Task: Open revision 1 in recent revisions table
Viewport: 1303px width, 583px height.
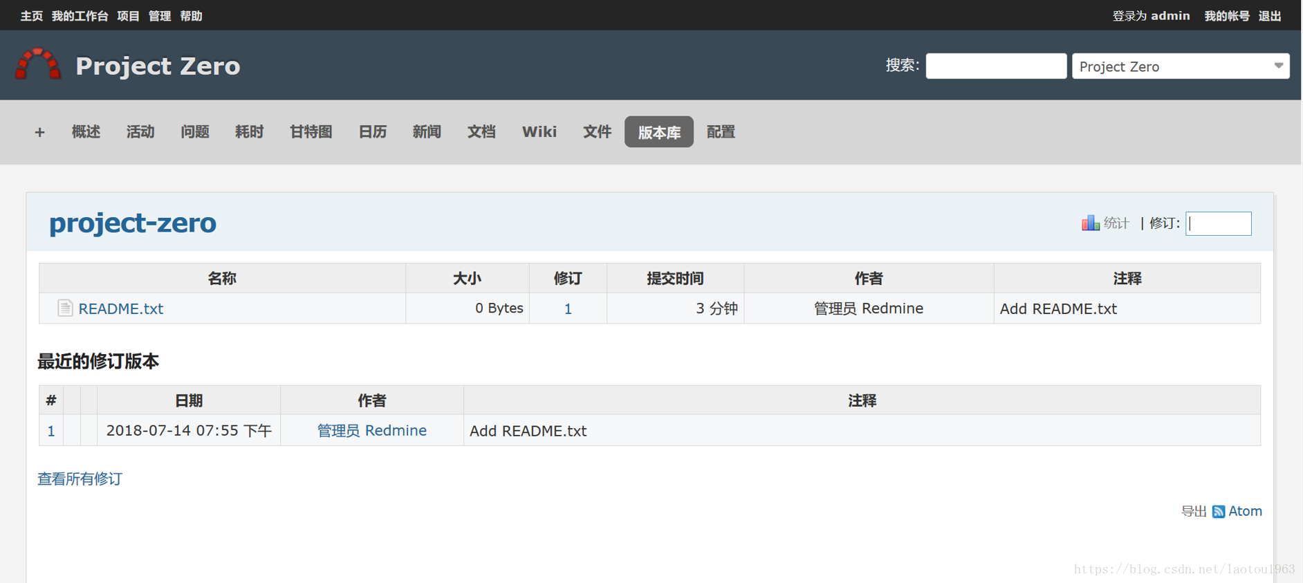Action: point(50,431)
